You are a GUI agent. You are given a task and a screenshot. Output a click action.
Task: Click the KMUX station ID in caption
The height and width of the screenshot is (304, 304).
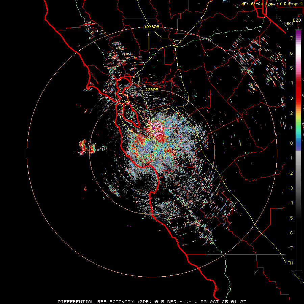[x=192, y=302]
